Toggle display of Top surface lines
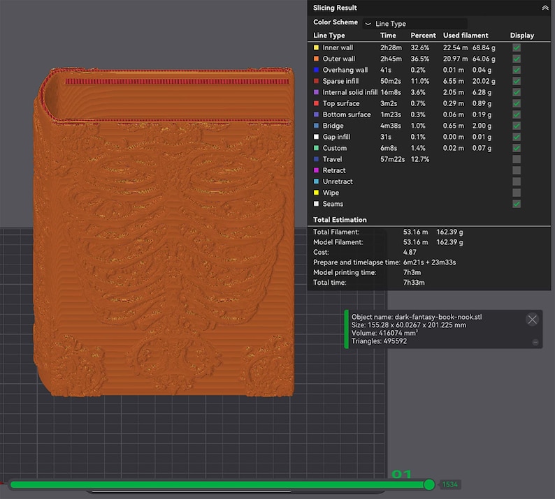 [x=517, y=103]
